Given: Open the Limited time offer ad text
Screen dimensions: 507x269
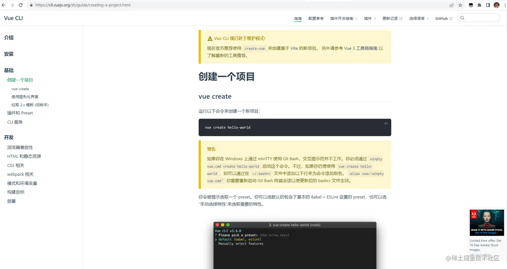Looking at the screenshot, I should (x=486, y=245).
